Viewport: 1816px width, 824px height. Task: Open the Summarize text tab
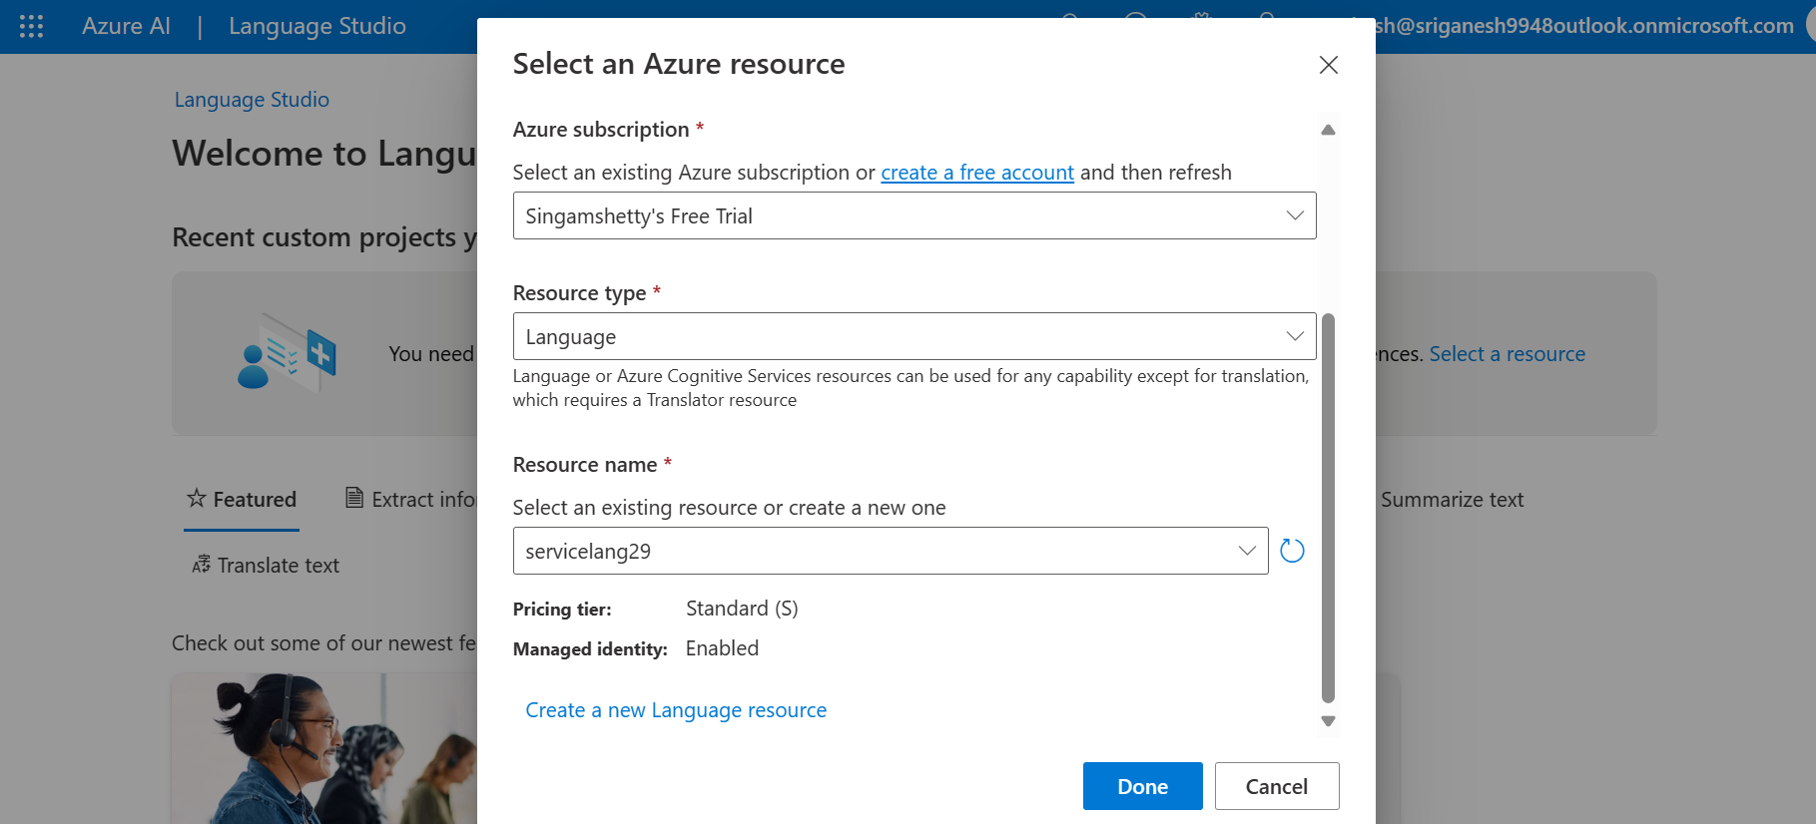coord(1452,499)
